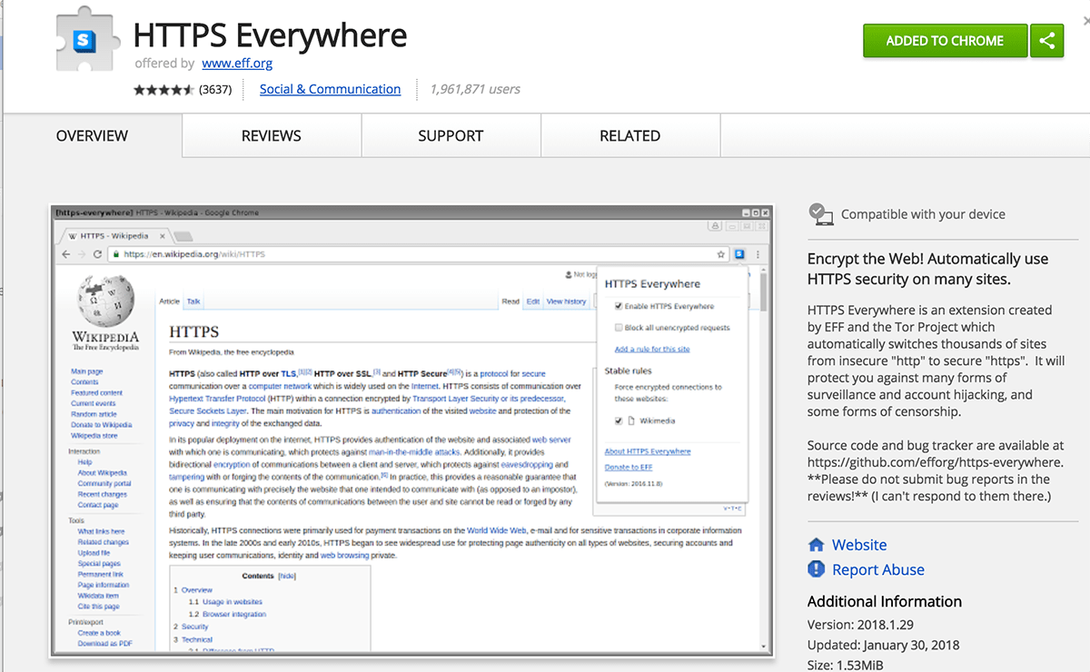
Task: Click the Added to Chrome button
Action: click(x=945, y=41)
